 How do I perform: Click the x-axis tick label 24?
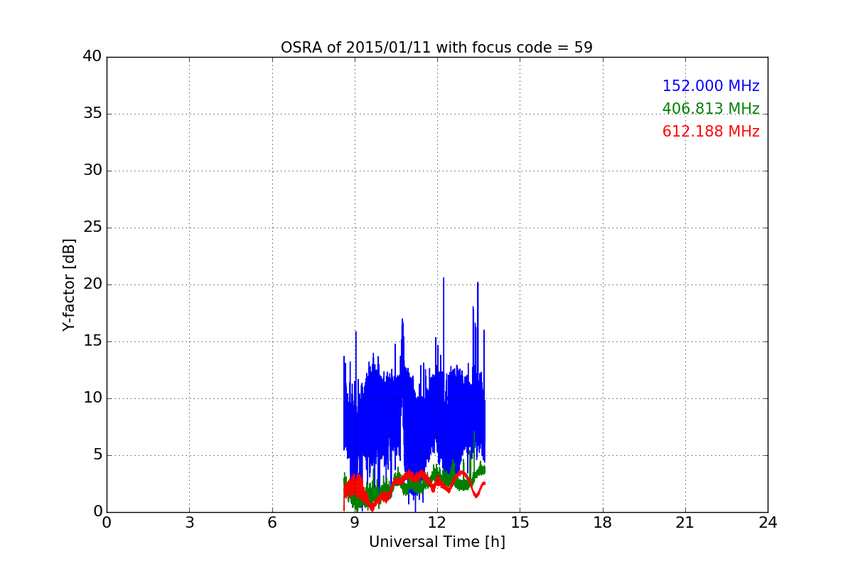click(x=768, y=523)
